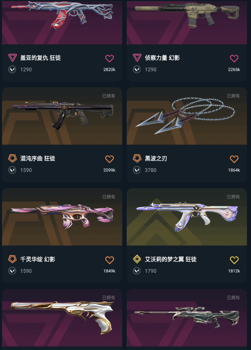Toggle the heart icon for 黑波之刃
The height and width of the screenshot is (350, 251).
click(x=234, y=159)
